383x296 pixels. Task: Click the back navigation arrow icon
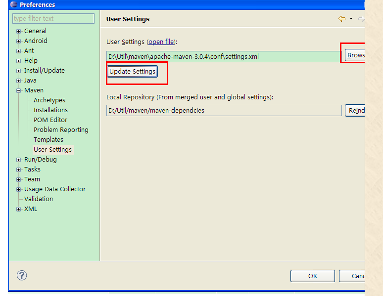pos(342,19)
